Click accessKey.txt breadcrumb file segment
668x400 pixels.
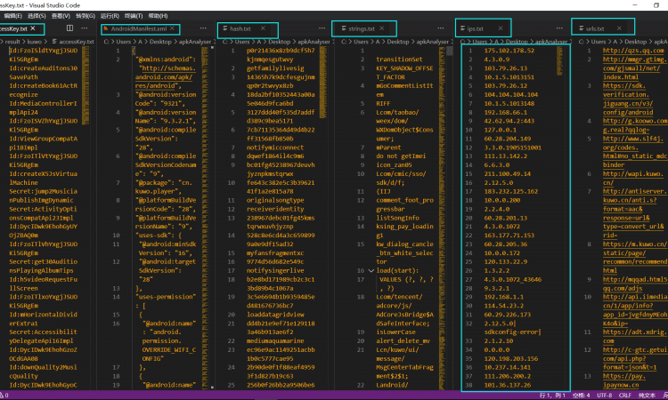click(77, 42)
